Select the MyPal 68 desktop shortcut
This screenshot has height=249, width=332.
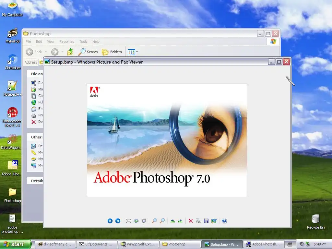click(x=13, y=36)
